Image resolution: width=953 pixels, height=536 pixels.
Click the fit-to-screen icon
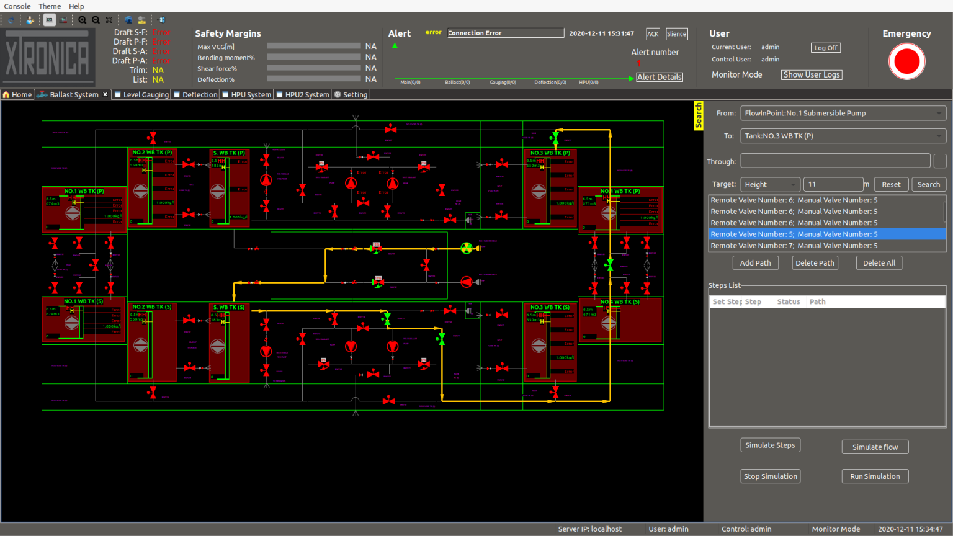click(109, 20)
